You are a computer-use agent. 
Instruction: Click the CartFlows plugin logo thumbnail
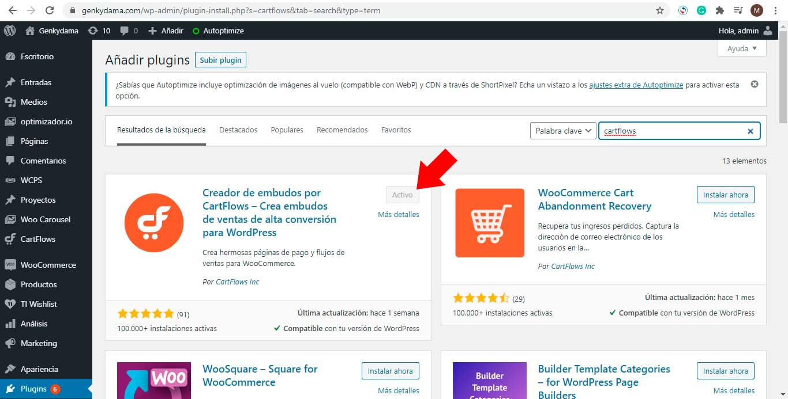(x=154, y=223)
